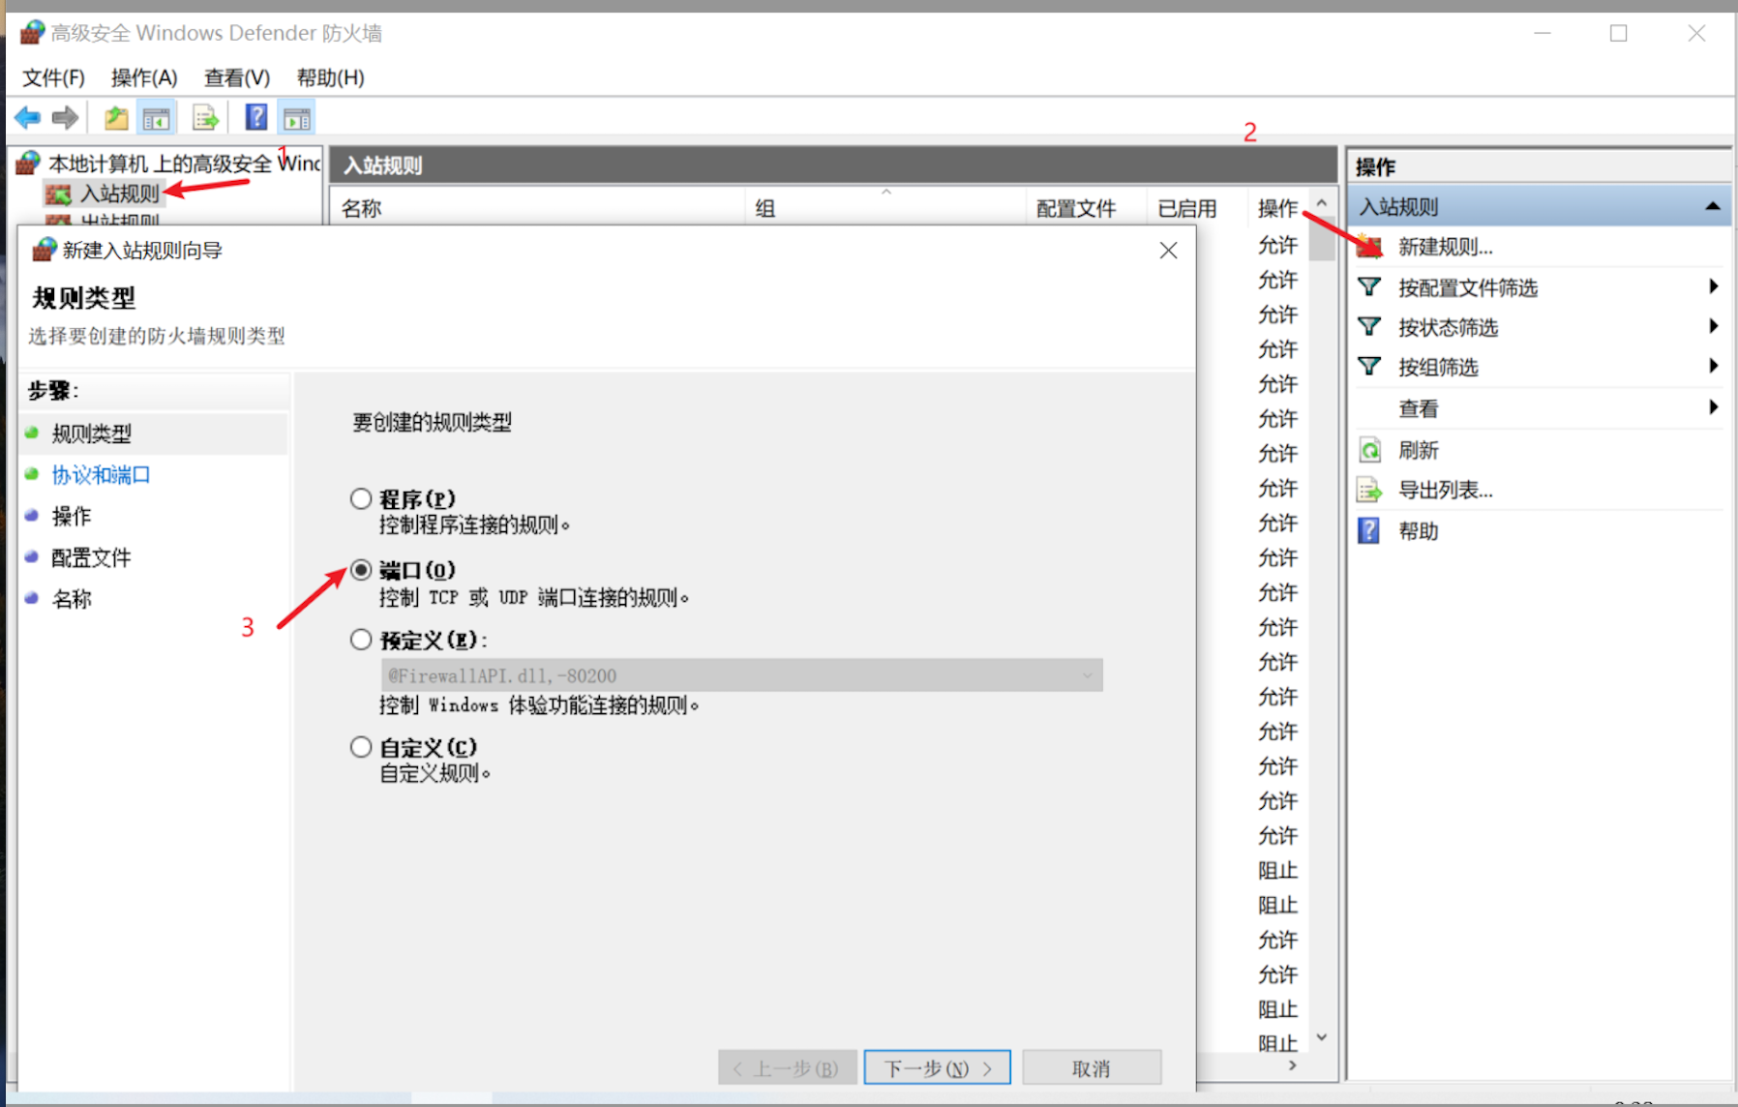Select the 端口(O) radio button
The width and height of the screenshot is (1738, 1107).
(361, 570)
